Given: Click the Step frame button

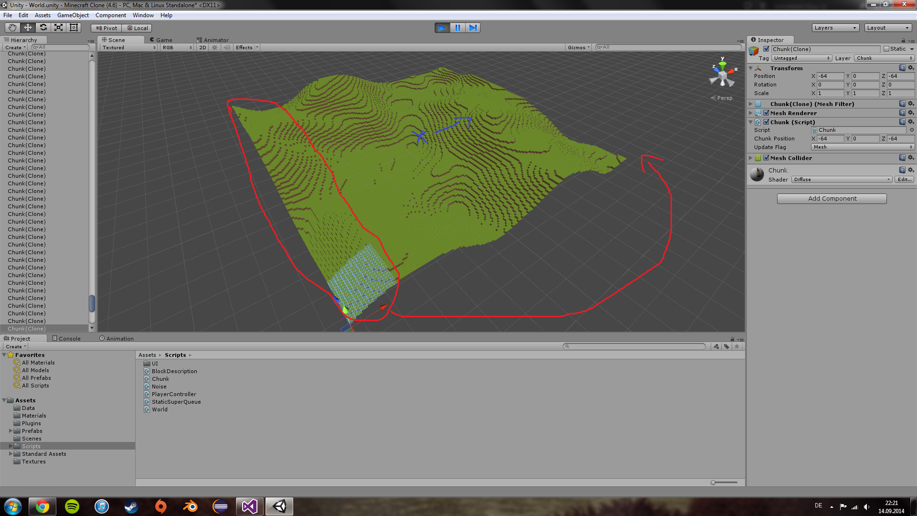Looking at the screenshot, I should [473, 28].
